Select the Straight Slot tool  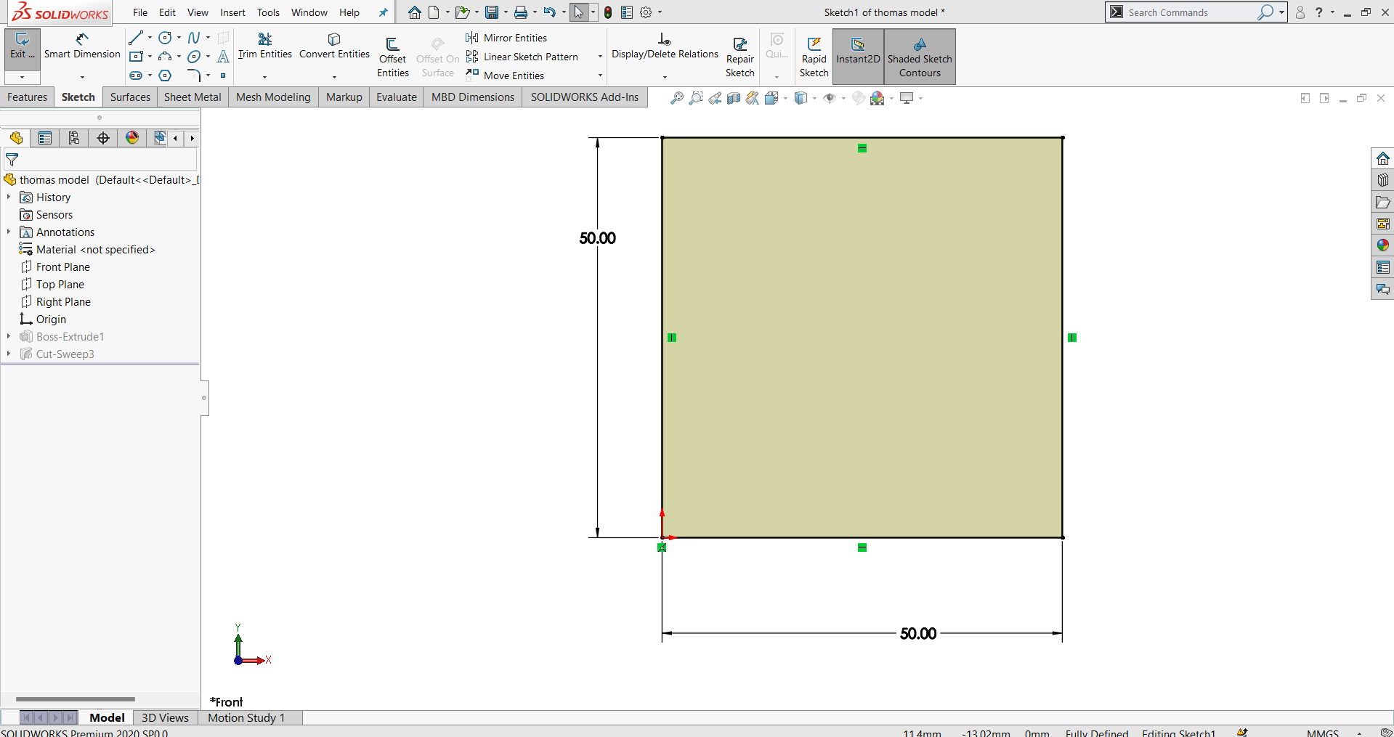[136, 76]
